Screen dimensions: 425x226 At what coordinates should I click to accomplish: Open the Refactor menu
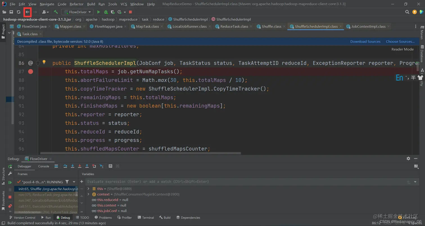pos(77,4)
